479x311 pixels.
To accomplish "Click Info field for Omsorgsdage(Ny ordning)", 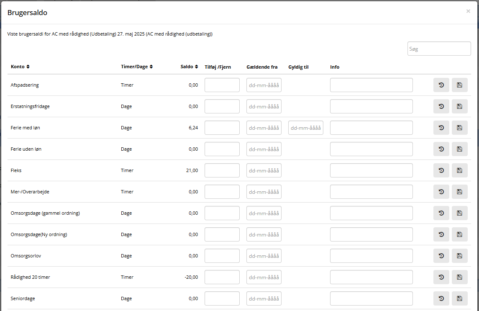I will (x=371, y=234).
